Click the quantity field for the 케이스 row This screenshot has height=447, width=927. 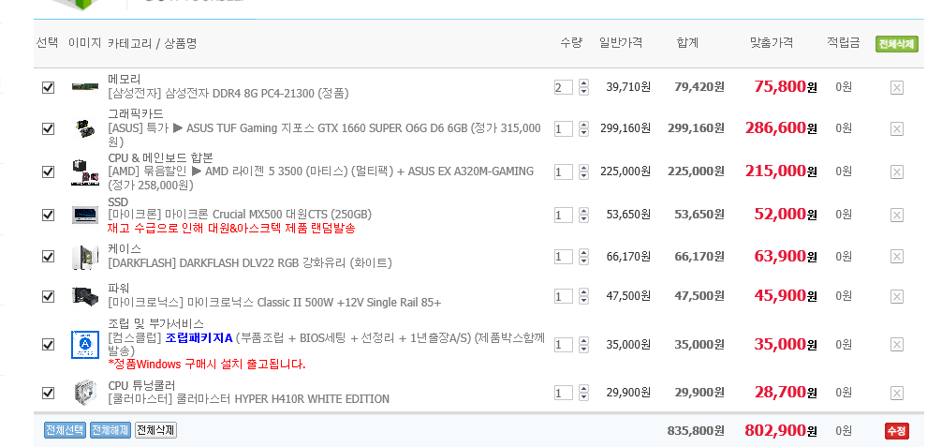pyautogui.click(x=563, y=257)
